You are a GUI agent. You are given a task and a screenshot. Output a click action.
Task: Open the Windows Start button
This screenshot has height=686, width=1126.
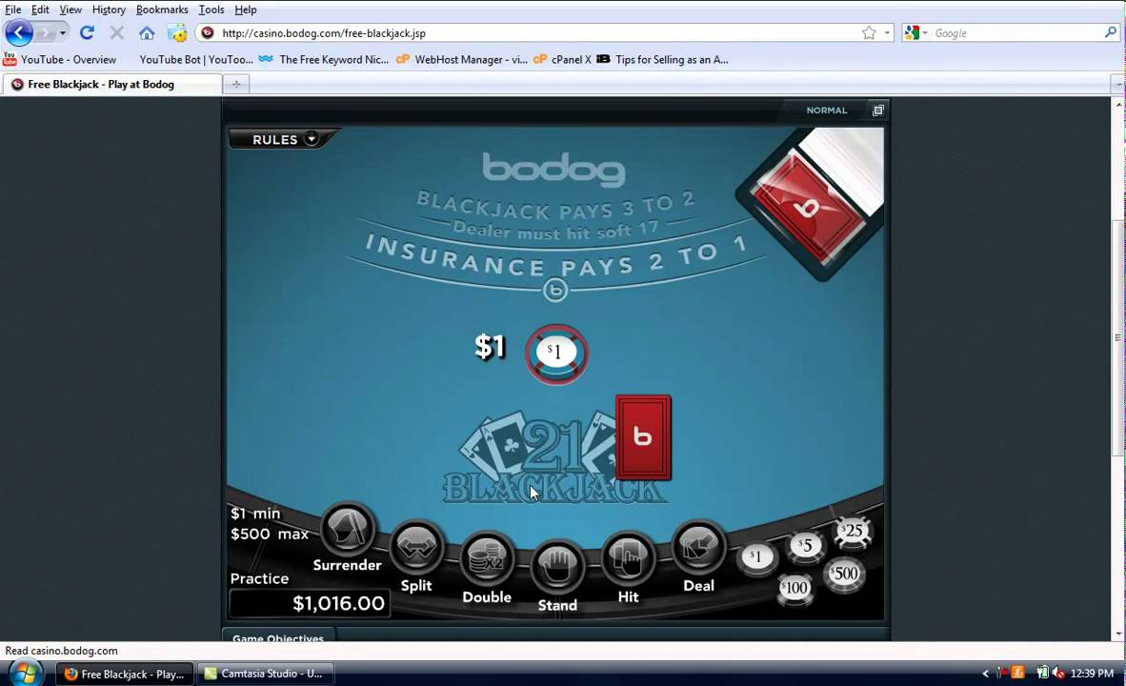(25, 674)
